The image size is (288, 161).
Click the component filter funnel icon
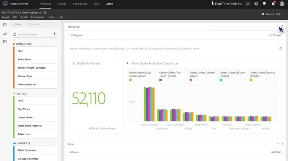55,34
